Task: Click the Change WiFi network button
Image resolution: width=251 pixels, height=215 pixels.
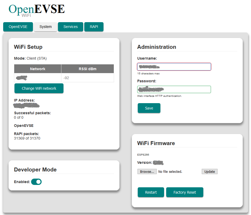Action: click(39, 88)
